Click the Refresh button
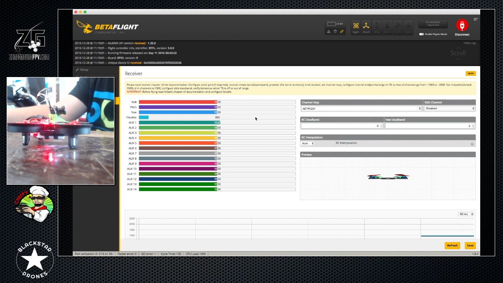Image resolution: width=503 pixels, height=283 pixels. coord(452,246)
